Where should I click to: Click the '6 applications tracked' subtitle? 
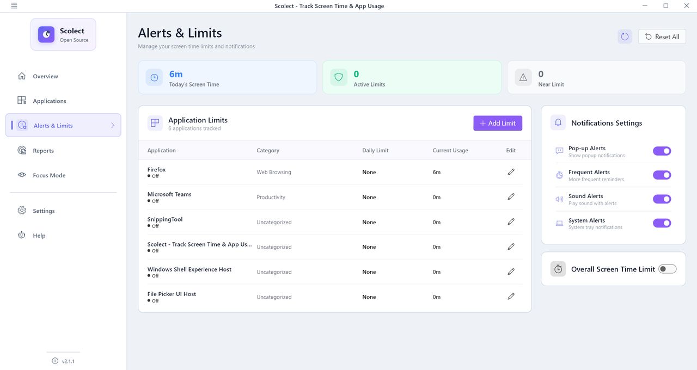194,128
